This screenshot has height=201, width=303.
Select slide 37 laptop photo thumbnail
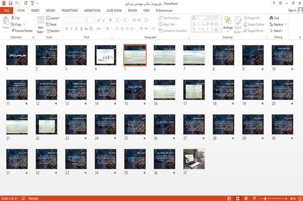[194, 159]
